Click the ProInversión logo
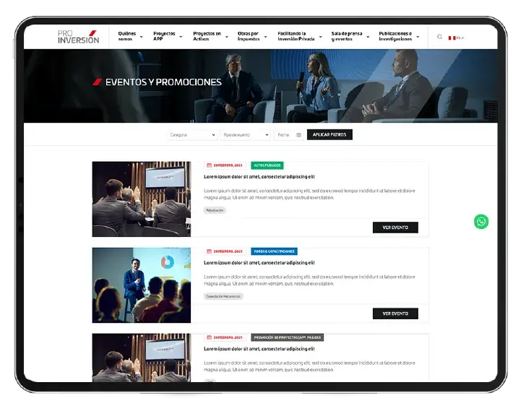This screenshot has width=521, height=411. pyautogui.click(x=79, y=37)
